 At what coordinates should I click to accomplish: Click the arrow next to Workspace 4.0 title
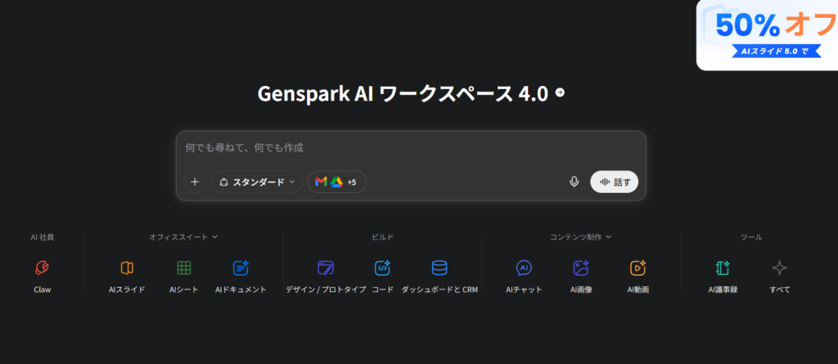click(560, 92)
